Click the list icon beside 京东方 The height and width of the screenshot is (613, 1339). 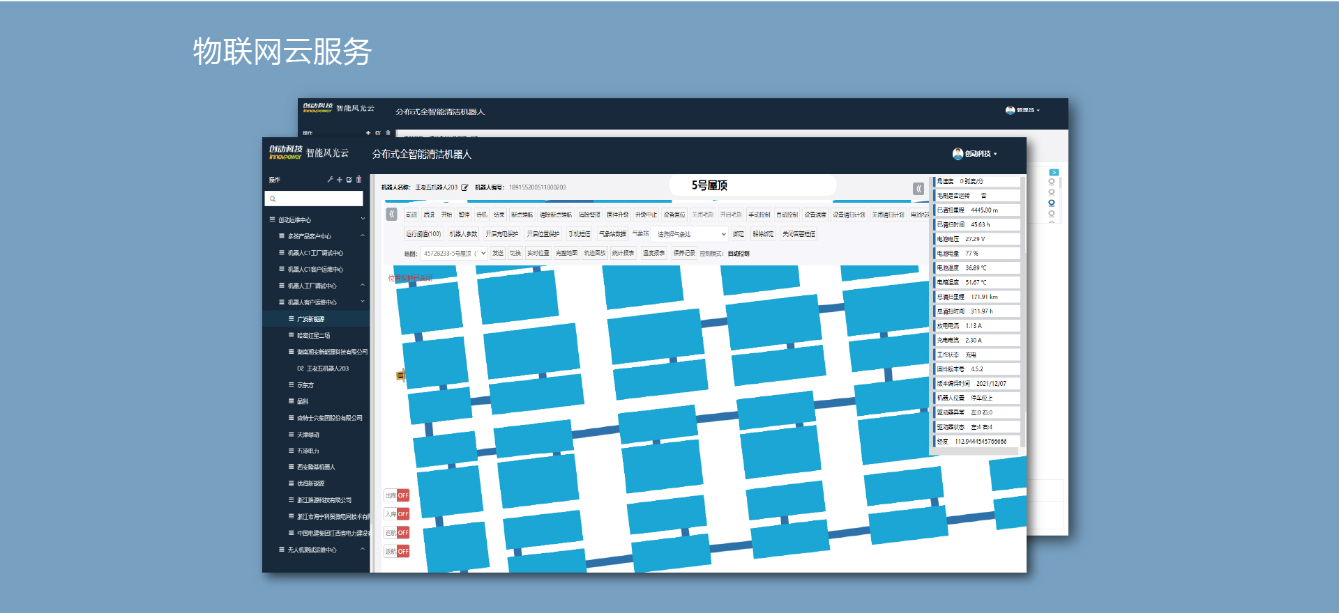[x=292, y=385]
